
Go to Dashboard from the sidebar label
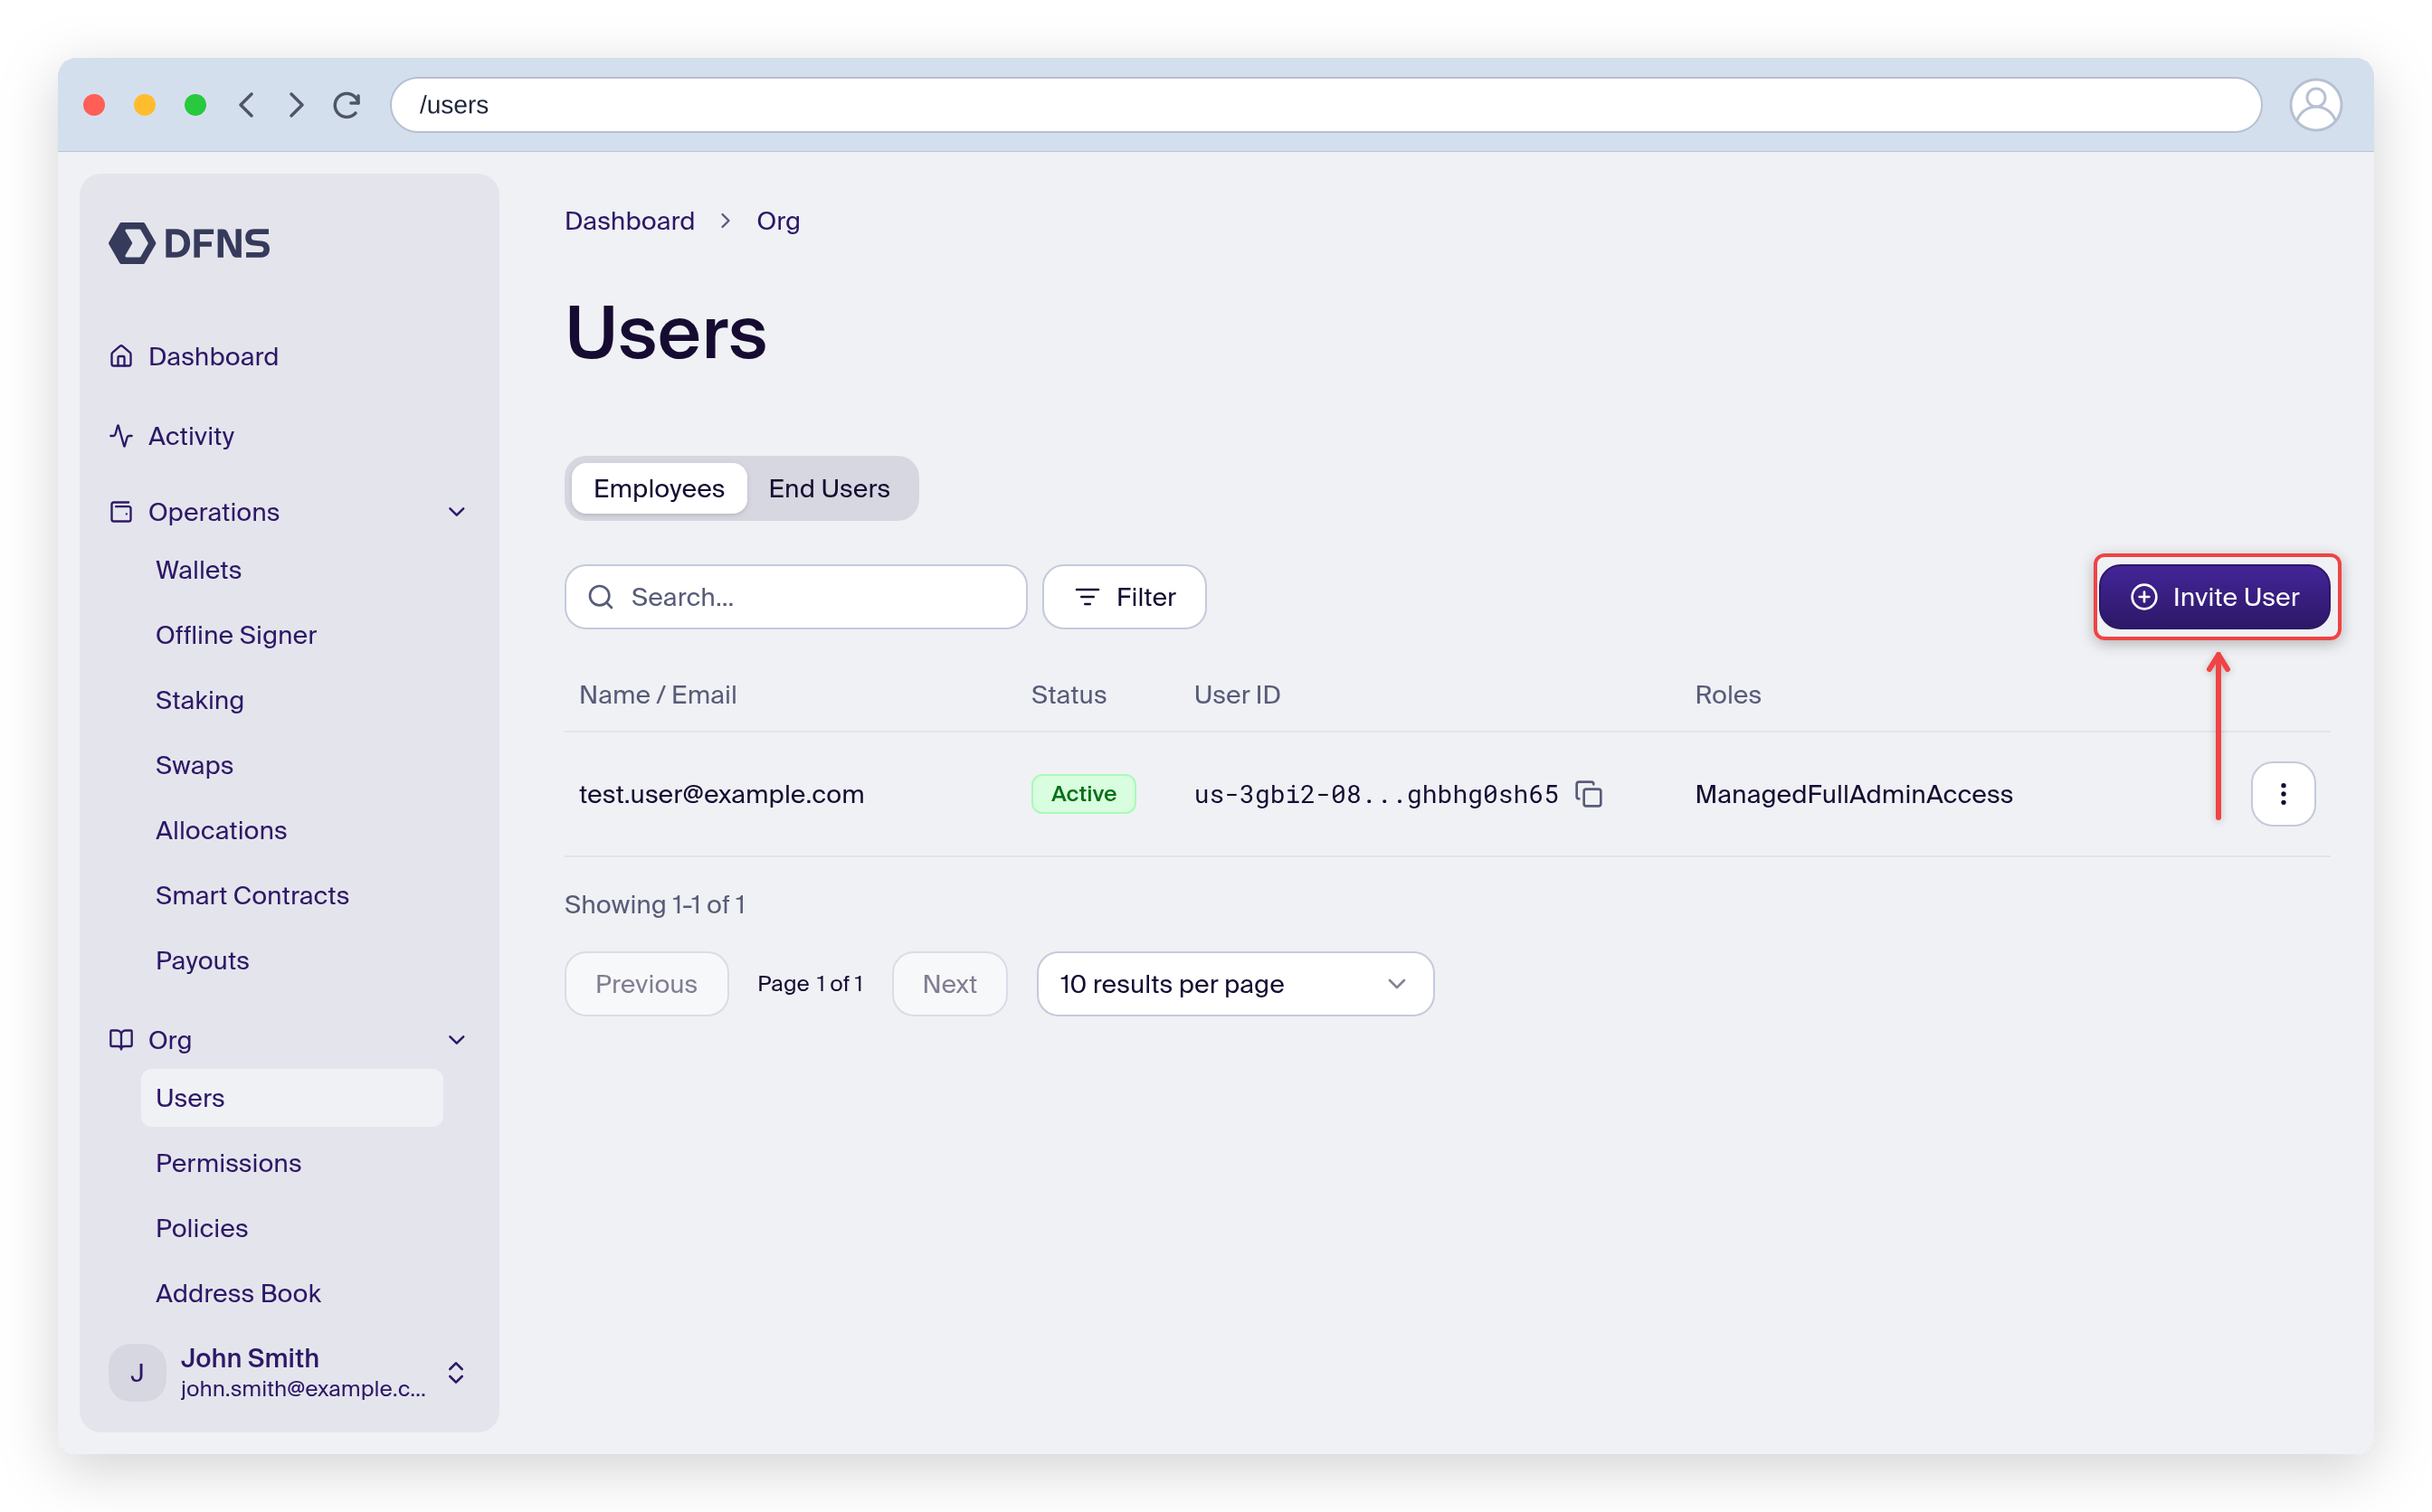pos(214,356)
